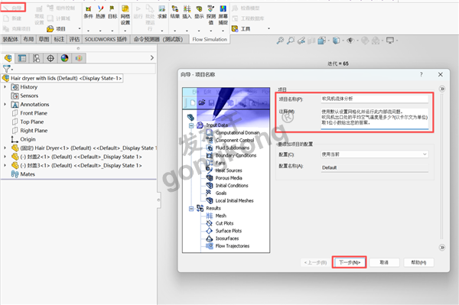The height and width of the screenshot is (305, 459).
Task: Switch to the 布局 ribbon tab
Action: [28, 39]
